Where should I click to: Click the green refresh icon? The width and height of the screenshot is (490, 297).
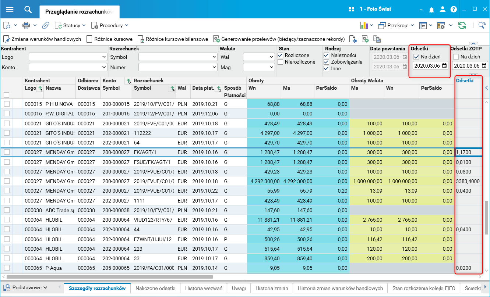tap(462, 25)
